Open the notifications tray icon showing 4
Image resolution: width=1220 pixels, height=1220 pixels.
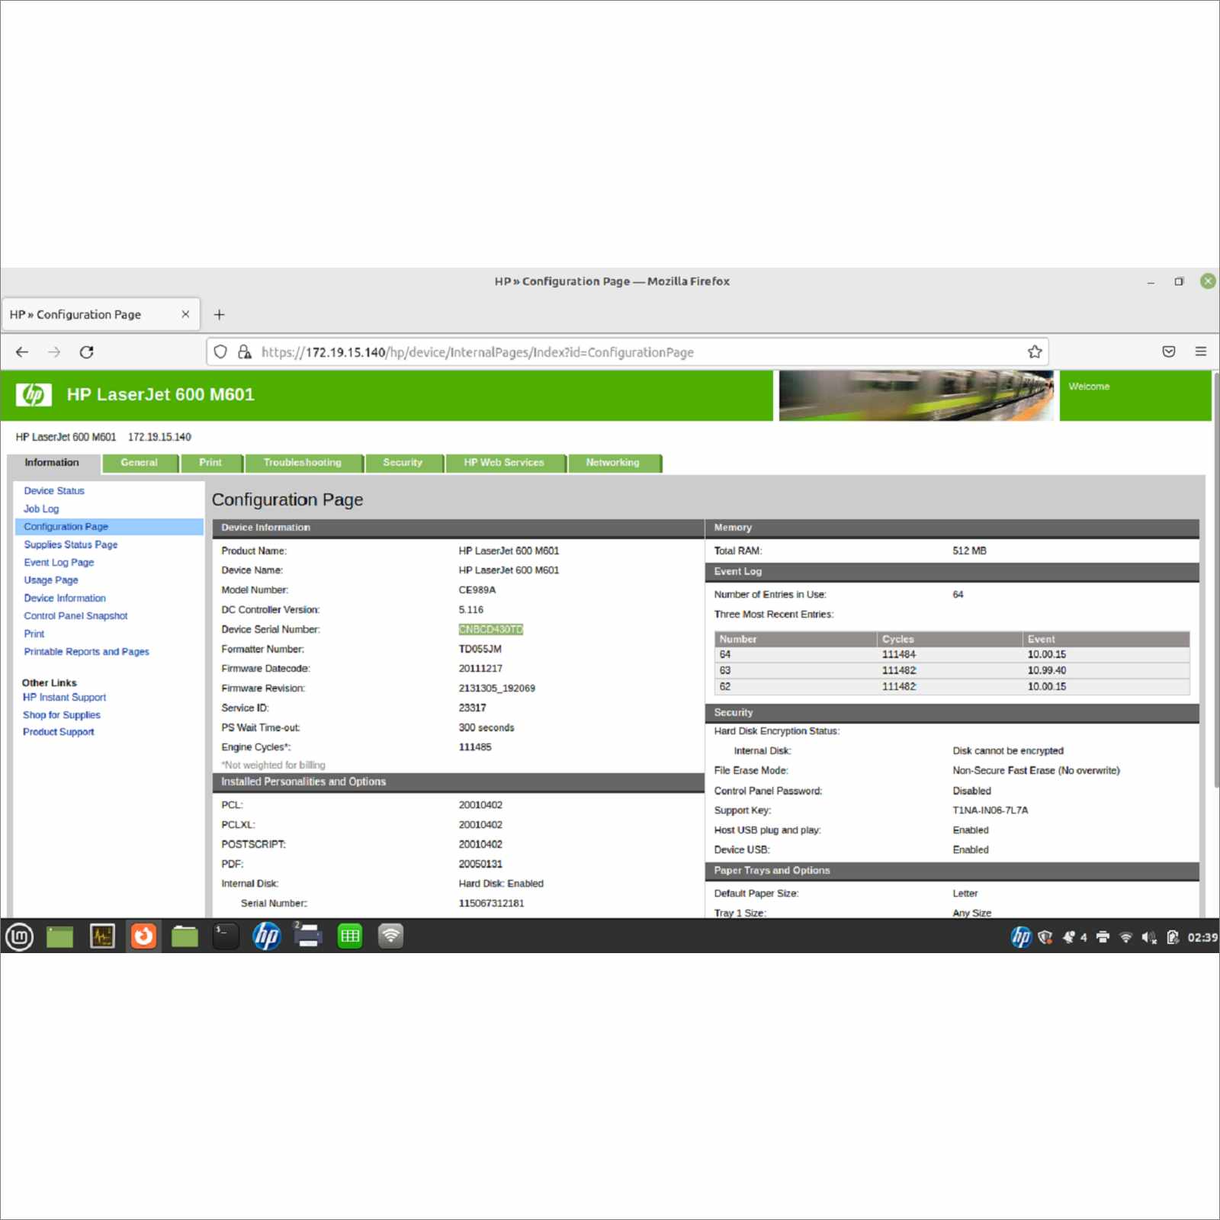pos(1074,937)
